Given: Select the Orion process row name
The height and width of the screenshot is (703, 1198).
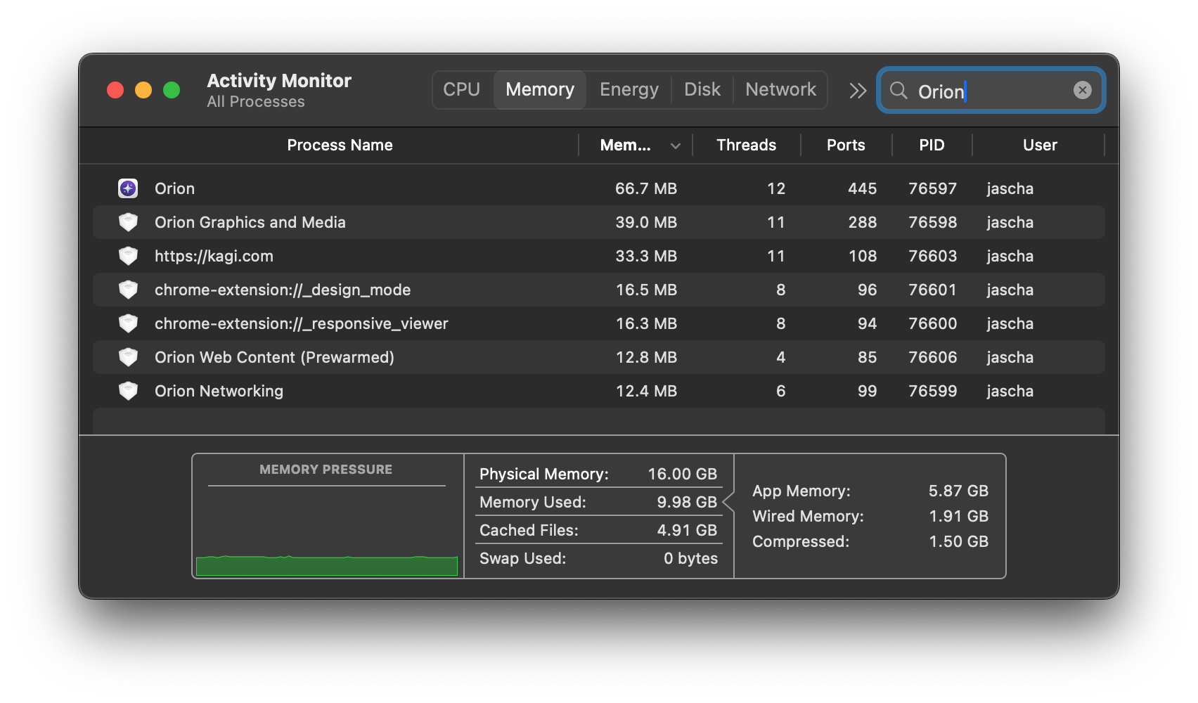Looking at the screenshot, I should pyautogui.click(x=174, y=188).
